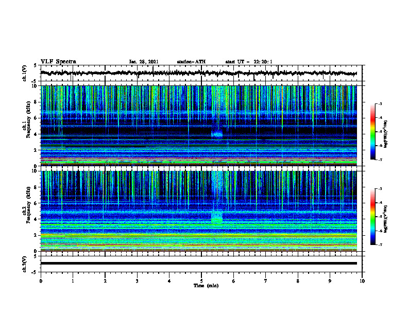Click the ch.1 frequency axis "6" tick label

pos(36,118)
